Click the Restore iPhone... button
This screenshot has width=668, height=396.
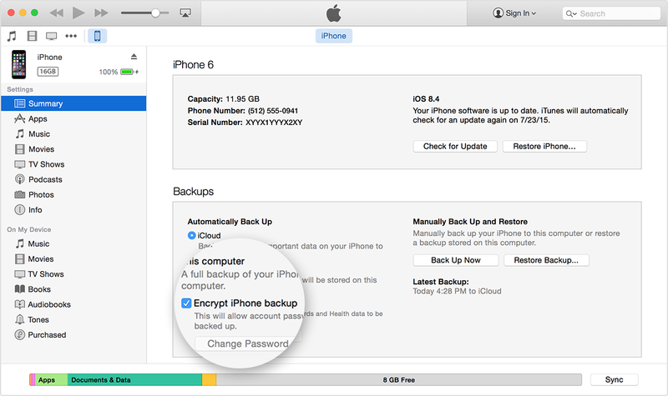544,147
